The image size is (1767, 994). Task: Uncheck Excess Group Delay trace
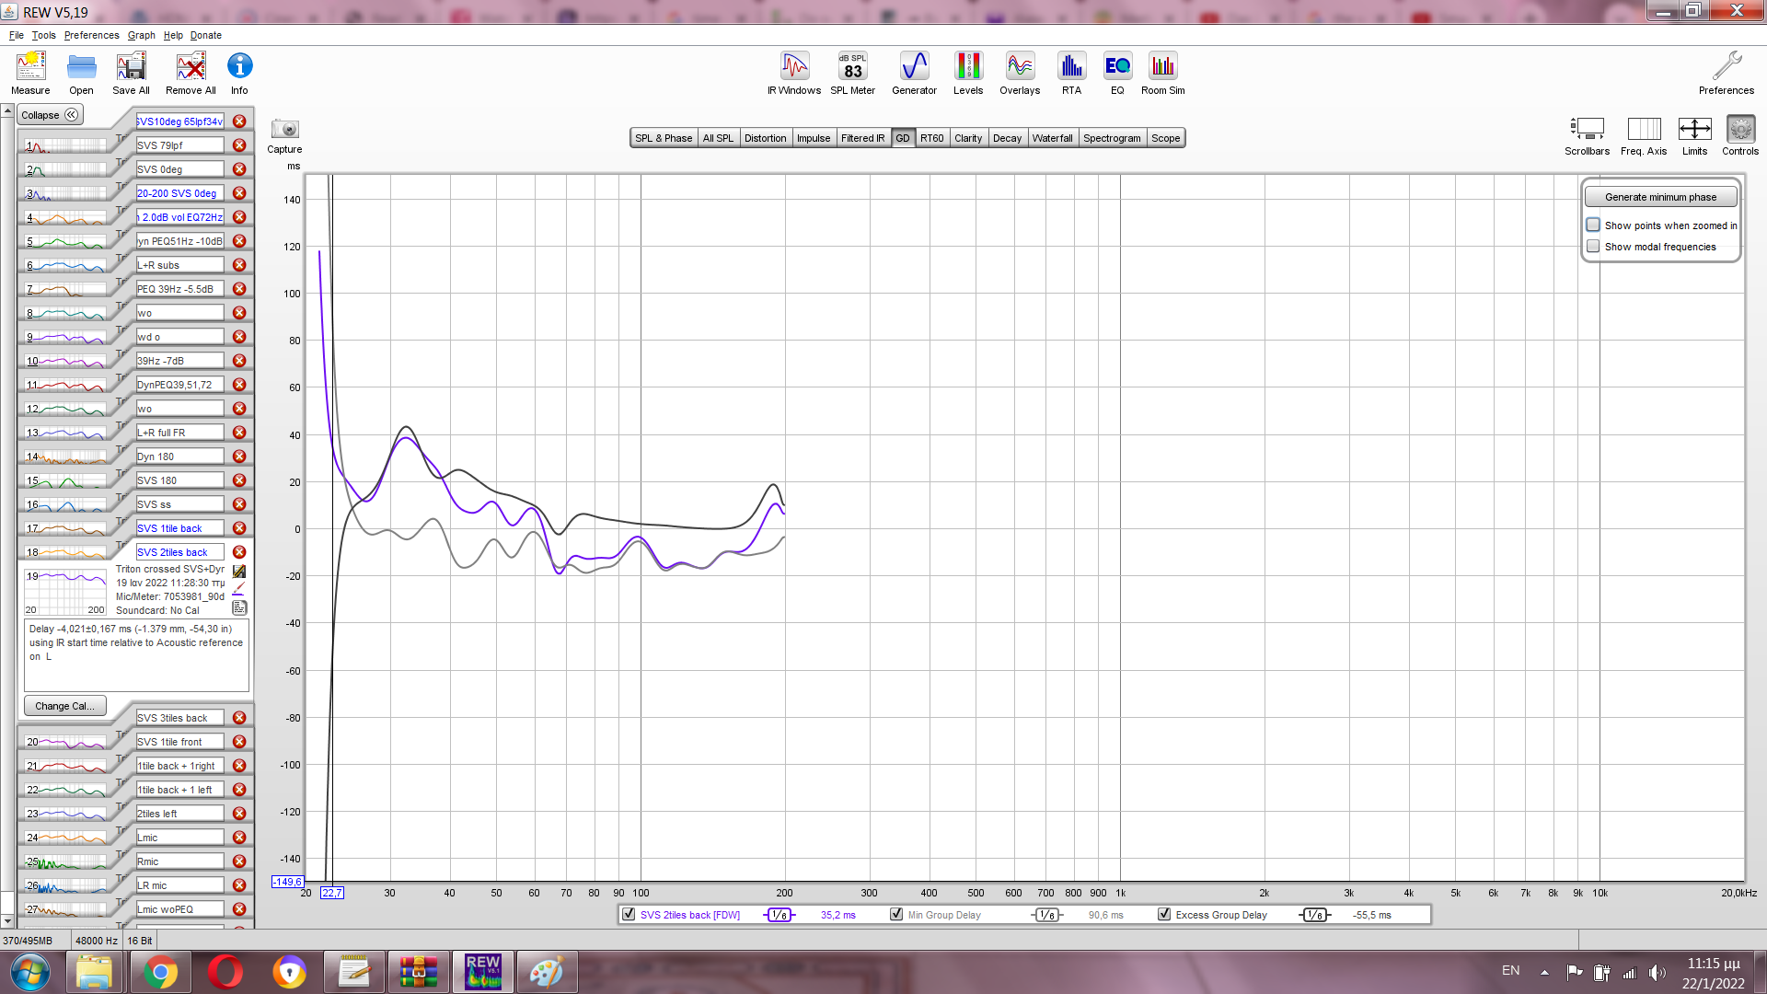pos(1164,915)
